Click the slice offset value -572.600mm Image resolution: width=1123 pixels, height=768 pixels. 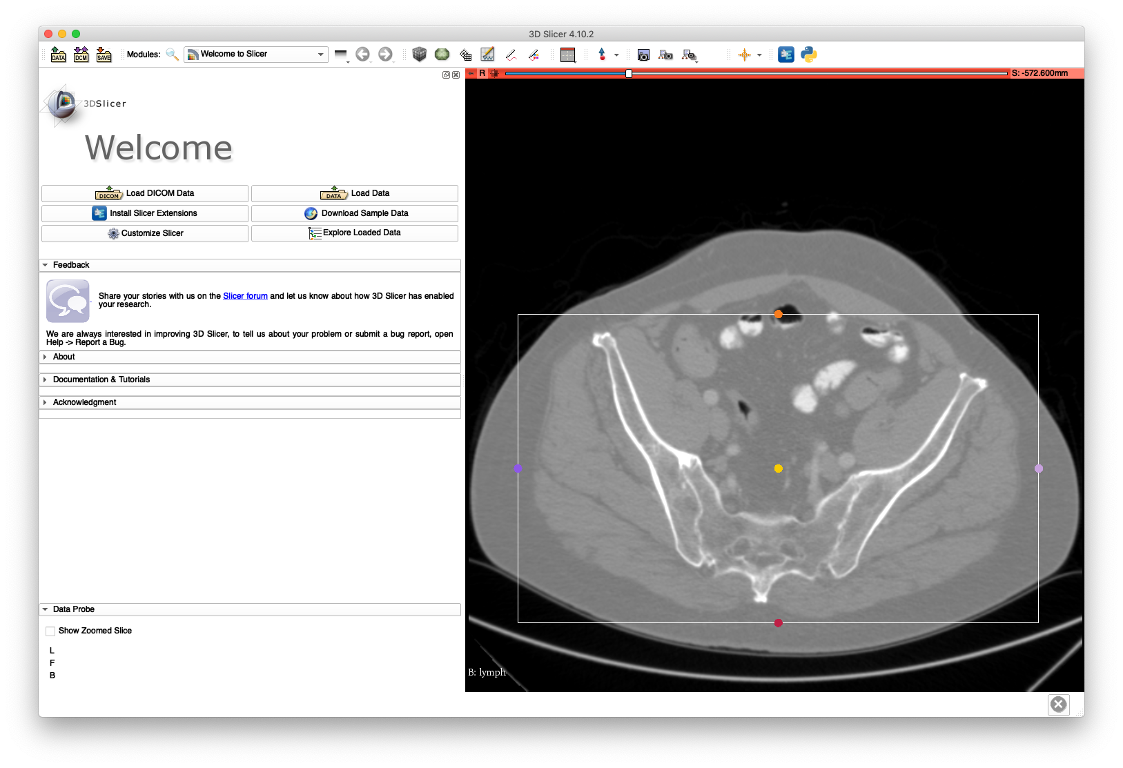click(1040, 73)
